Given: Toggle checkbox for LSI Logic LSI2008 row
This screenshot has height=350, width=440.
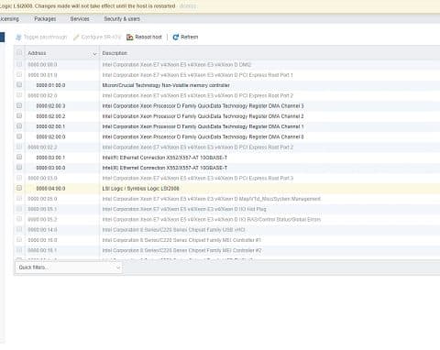Looking at the screenshot, I should click(x=19, y=188).
